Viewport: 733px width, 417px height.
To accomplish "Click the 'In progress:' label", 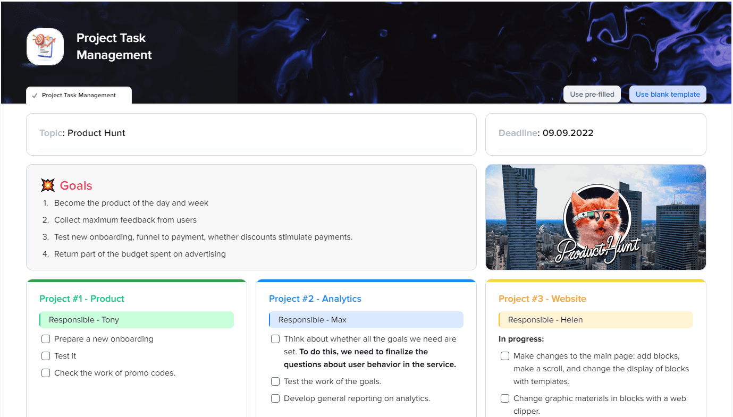I will coord(521,339).
